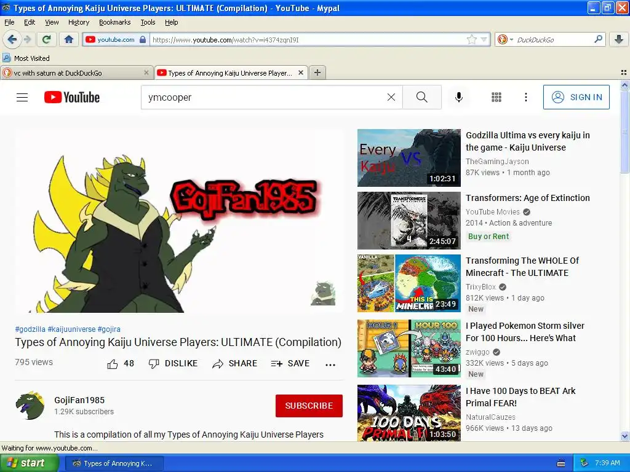Click the GojiFan1985 channel avatar
Viewport: 630px width, 472px height.
[x=30, y=406]
